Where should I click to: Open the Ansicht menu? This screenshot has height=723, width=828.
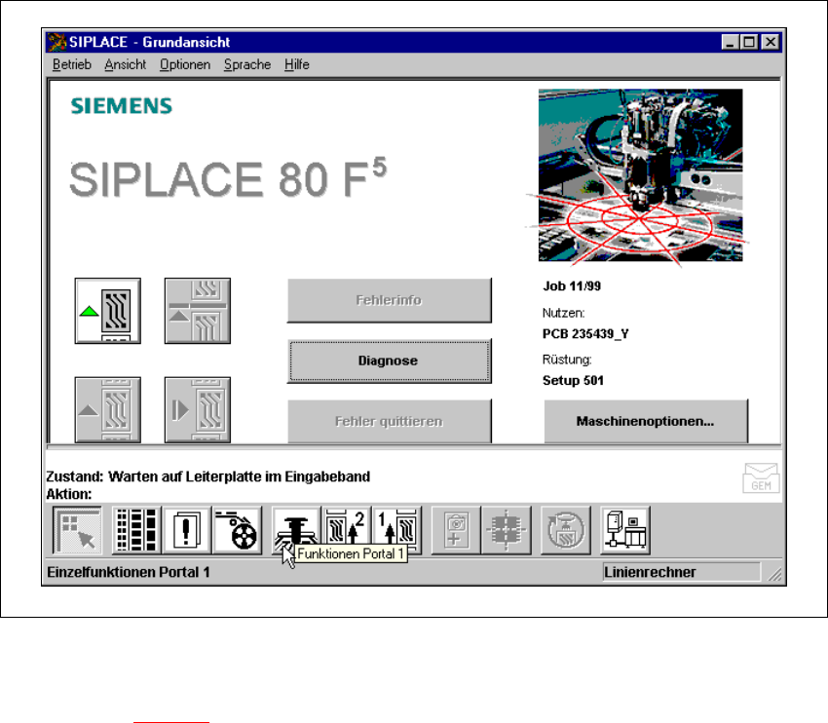pos(125,64)
